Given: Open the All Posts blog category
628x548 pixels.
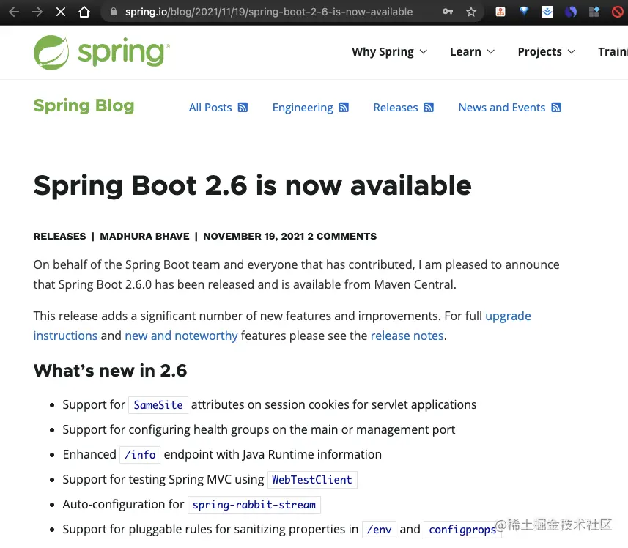Looking at the screenshot, I should (x=210, y=107).
